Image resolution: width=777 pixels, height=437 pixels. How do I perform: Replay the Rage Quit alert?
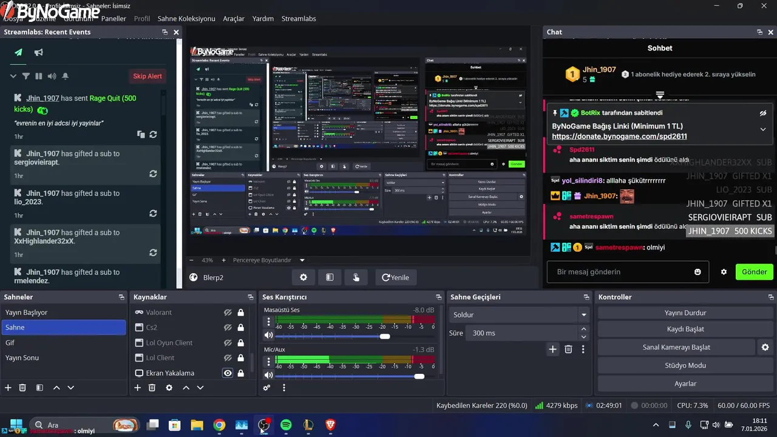click(153, 134)
